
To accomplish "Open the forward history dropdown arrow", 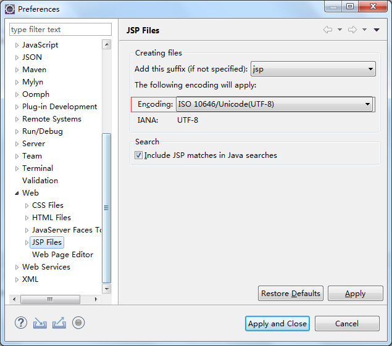I will (364, 30).
